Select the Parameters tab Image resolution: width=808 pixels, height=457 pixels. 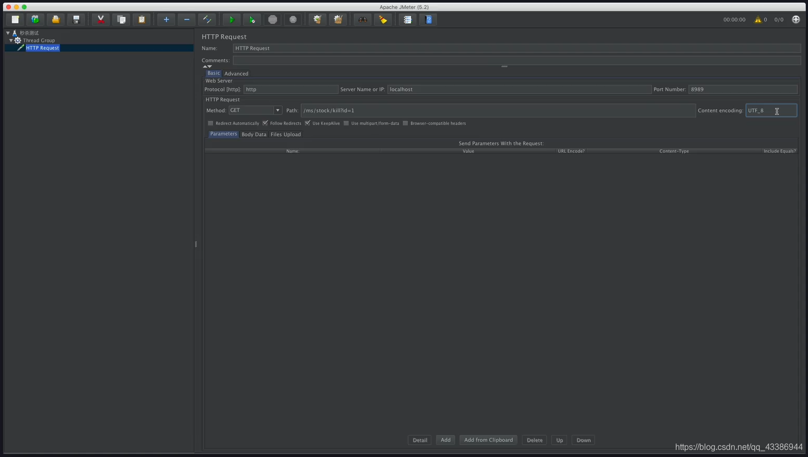point(224,134)
